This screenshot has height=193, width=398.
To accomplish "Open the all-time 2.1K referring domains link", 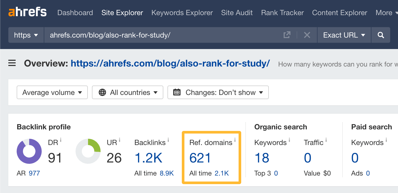I will pos(221,173).
